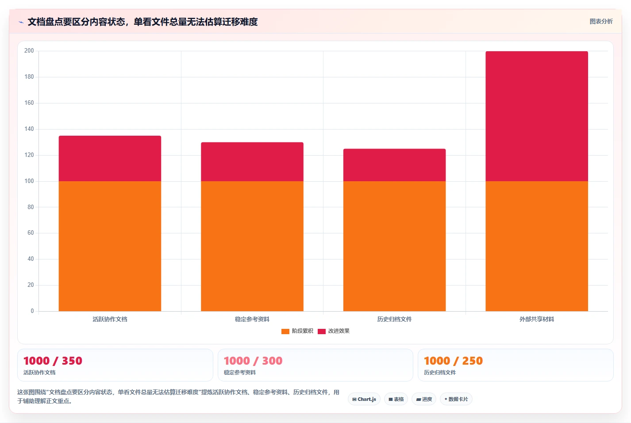This screenshot has height=423, width=631.
Task: Select the 数据卡片 tag
Action: (x=456, y=399)
